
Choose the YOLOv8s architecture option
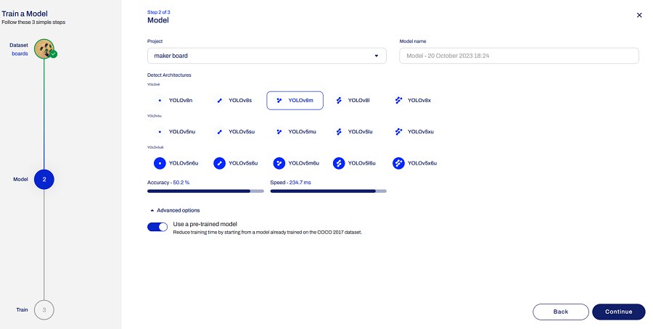tap(234, 100)
